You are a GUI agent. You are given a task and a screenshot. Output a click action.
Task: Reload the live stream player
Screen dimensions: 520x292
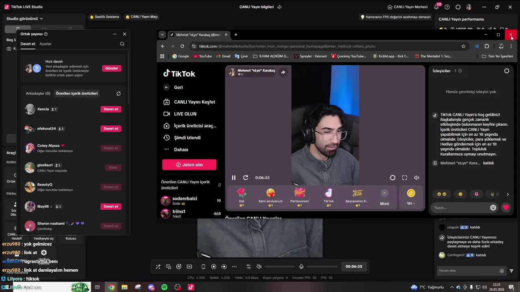[245, 178]
